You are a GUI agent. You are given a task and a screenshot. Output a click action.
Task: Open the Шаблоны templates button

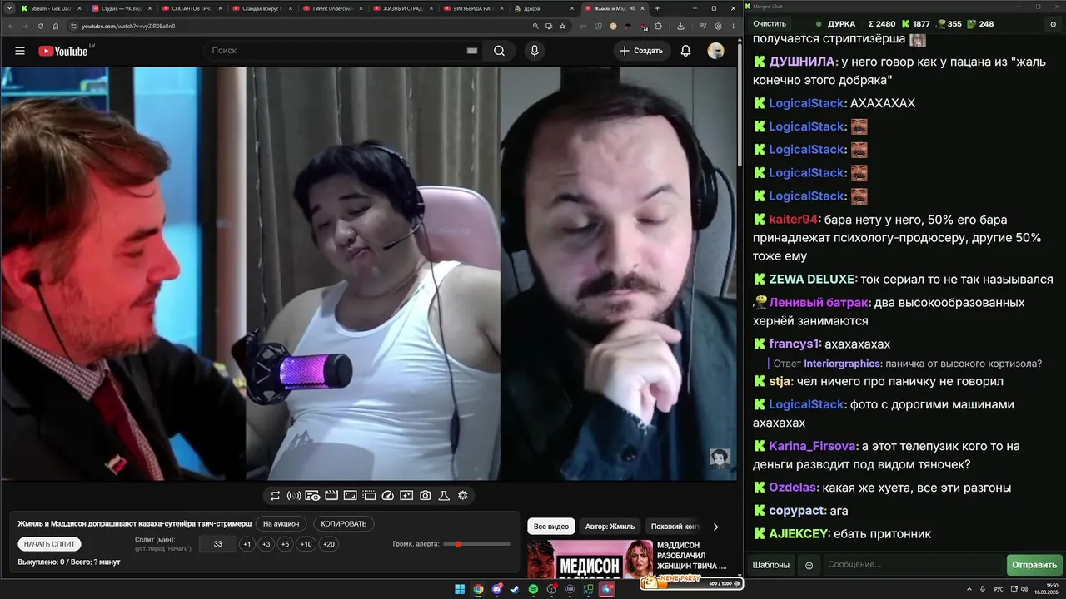(x=771, y=565)
